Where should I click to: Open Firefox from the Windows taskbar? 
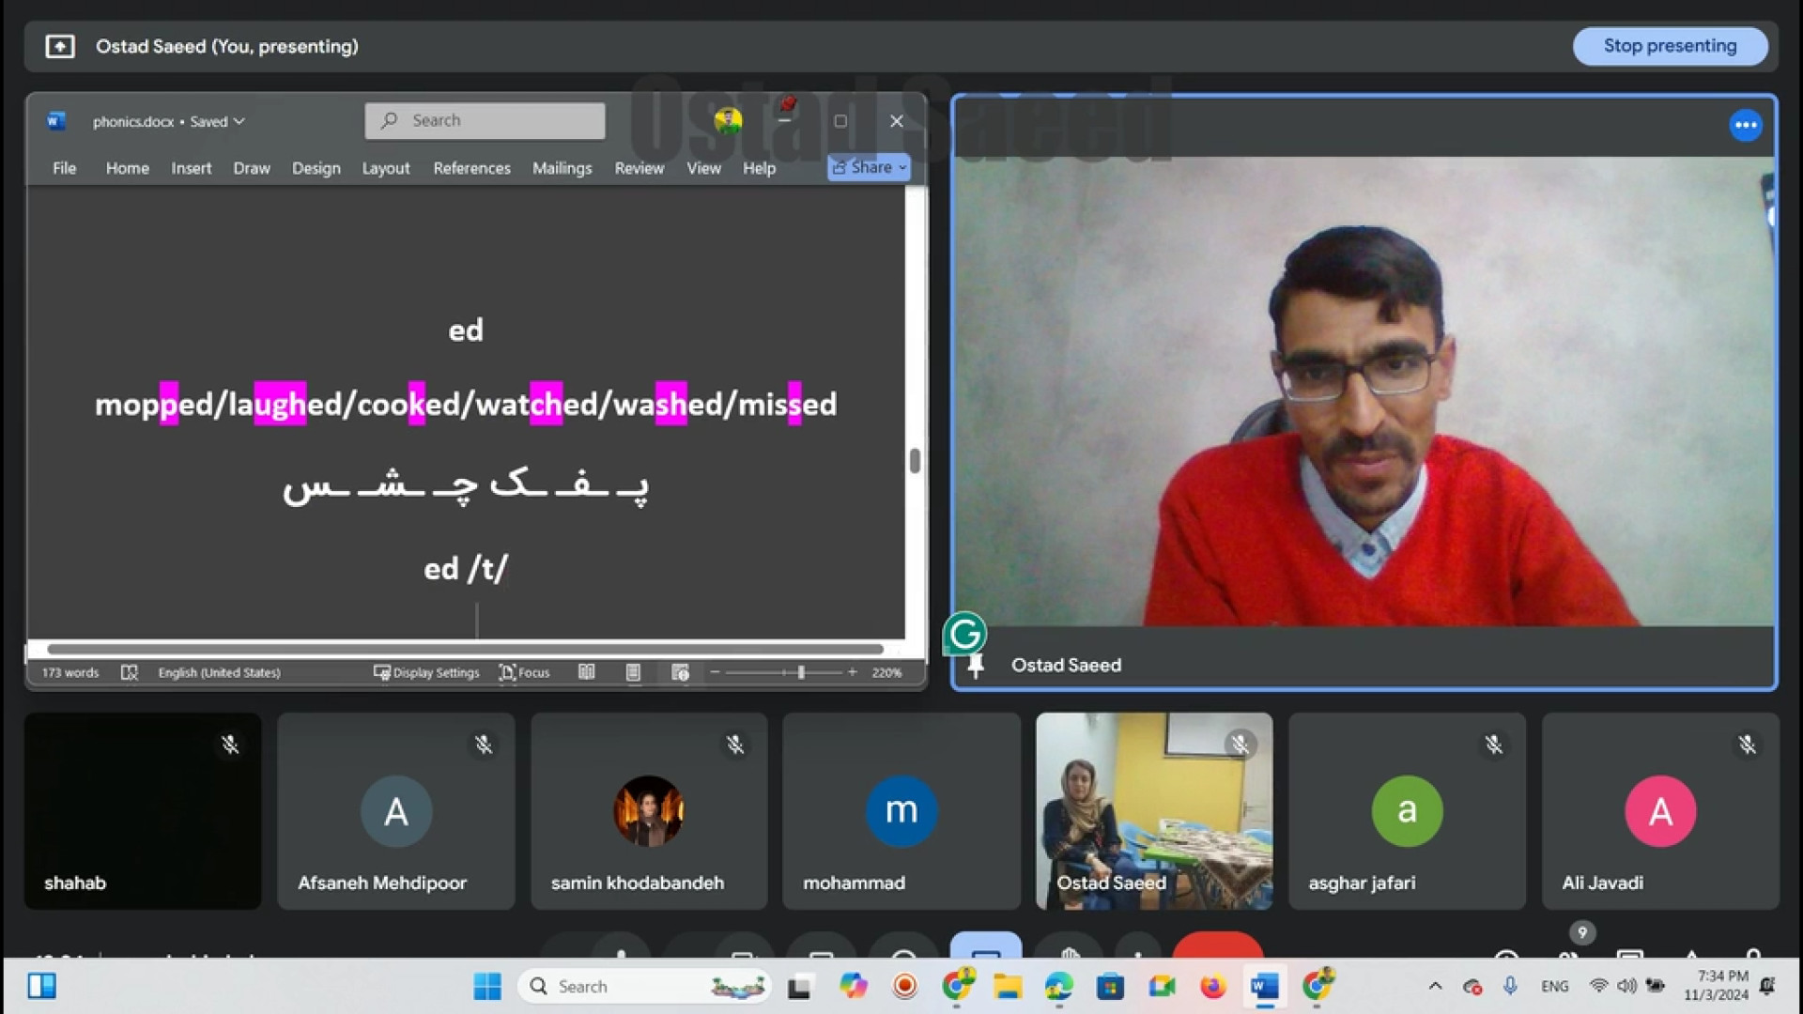pos(1212,986)
